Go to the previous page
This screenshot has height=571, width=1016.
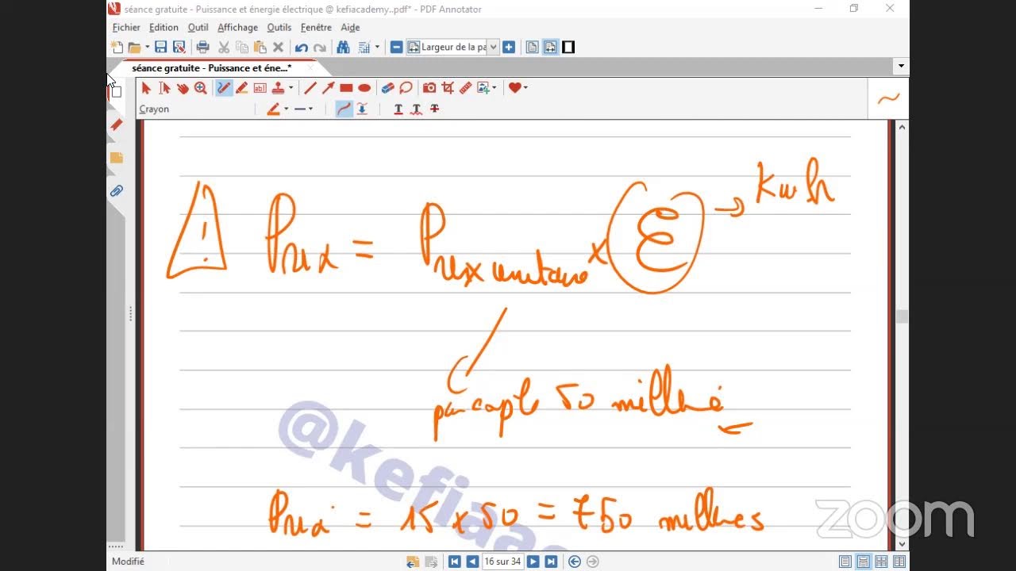(x=472, y=561)
